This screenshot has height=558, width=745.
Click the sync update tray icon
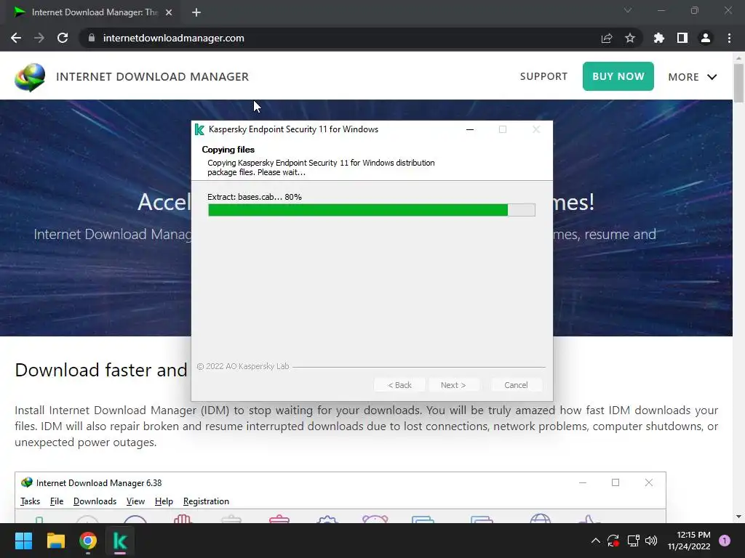pos(613,541)
